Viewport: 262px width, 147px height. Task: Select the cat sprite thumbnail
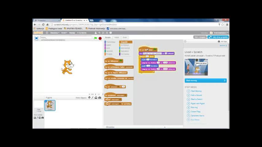pyautogui.click(x=50, y=105)
